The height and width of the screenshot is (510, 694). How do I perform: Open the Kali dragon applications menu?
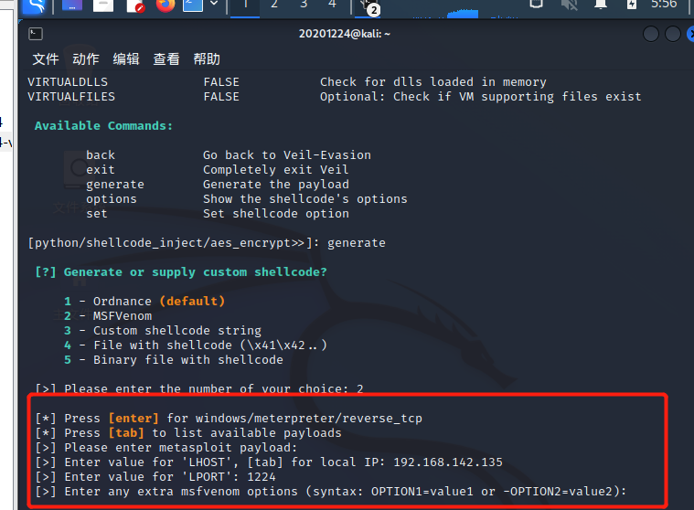pyautogui.click(x=35, y=5)
